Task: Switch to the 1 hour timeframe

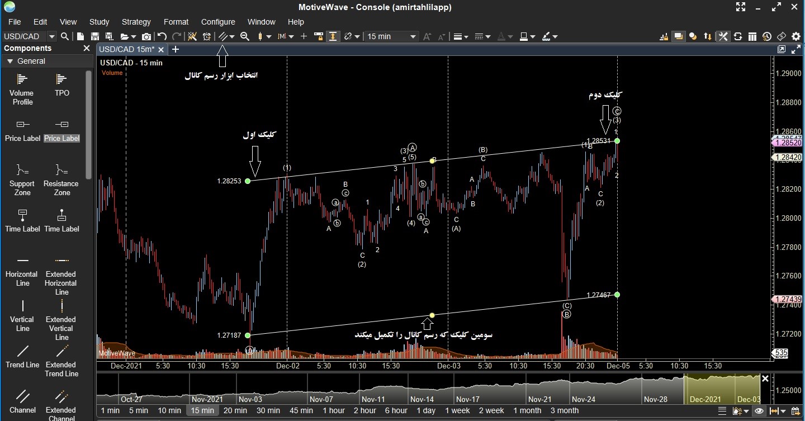Action: pos(334,410)
